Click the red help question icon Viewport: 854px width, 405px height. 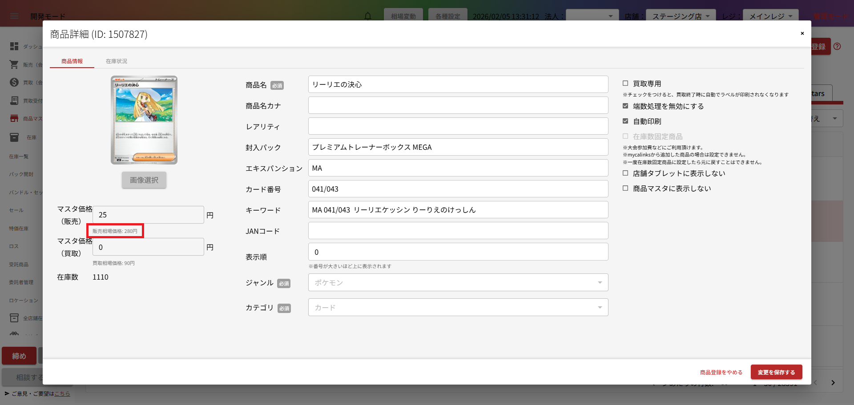click(837, 46)
